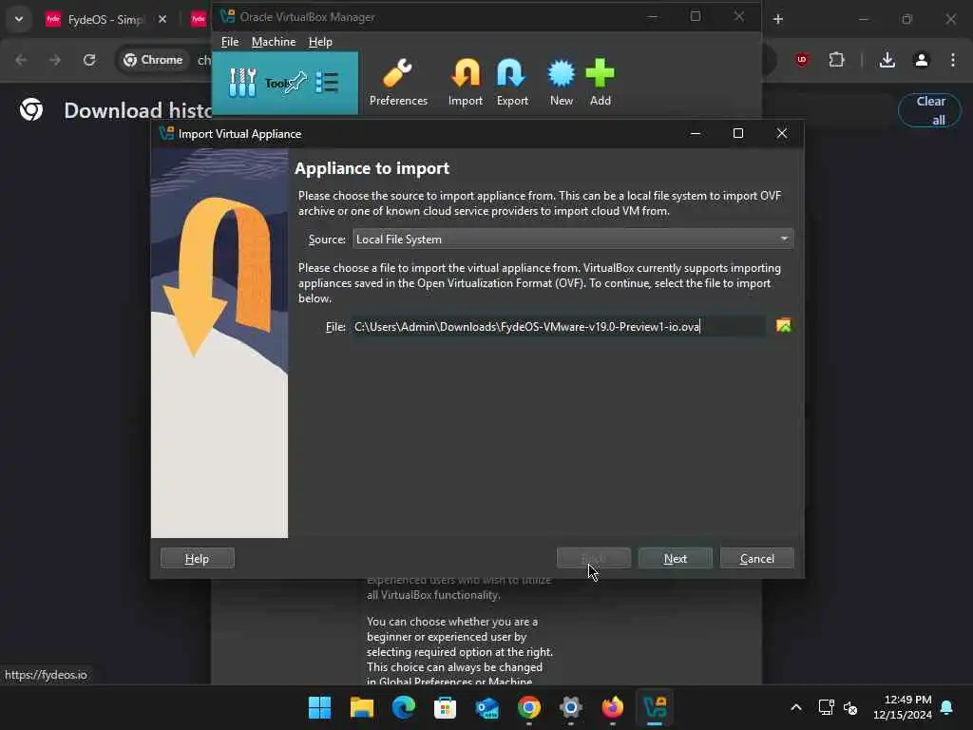The height and width of the screenshot is (730, 973).
Task: Select the Tools entry in VirtualBox
Action: [285, 83]
